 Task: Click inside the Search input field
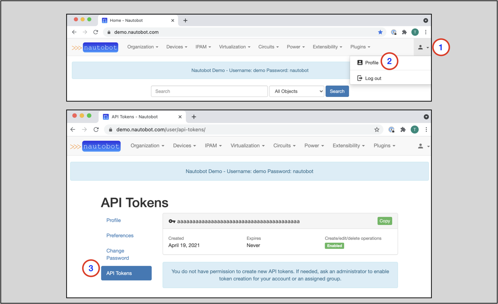(x=209, y=91)
